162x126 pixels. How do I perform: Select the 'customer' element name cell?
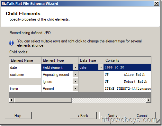25,75
